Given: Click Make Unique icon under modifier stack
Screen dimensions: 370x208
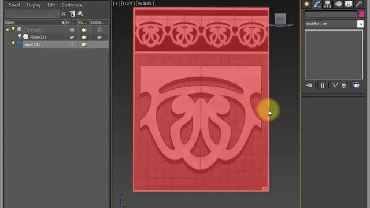Looking at the screenshot, I should click(x=335, y=85).
